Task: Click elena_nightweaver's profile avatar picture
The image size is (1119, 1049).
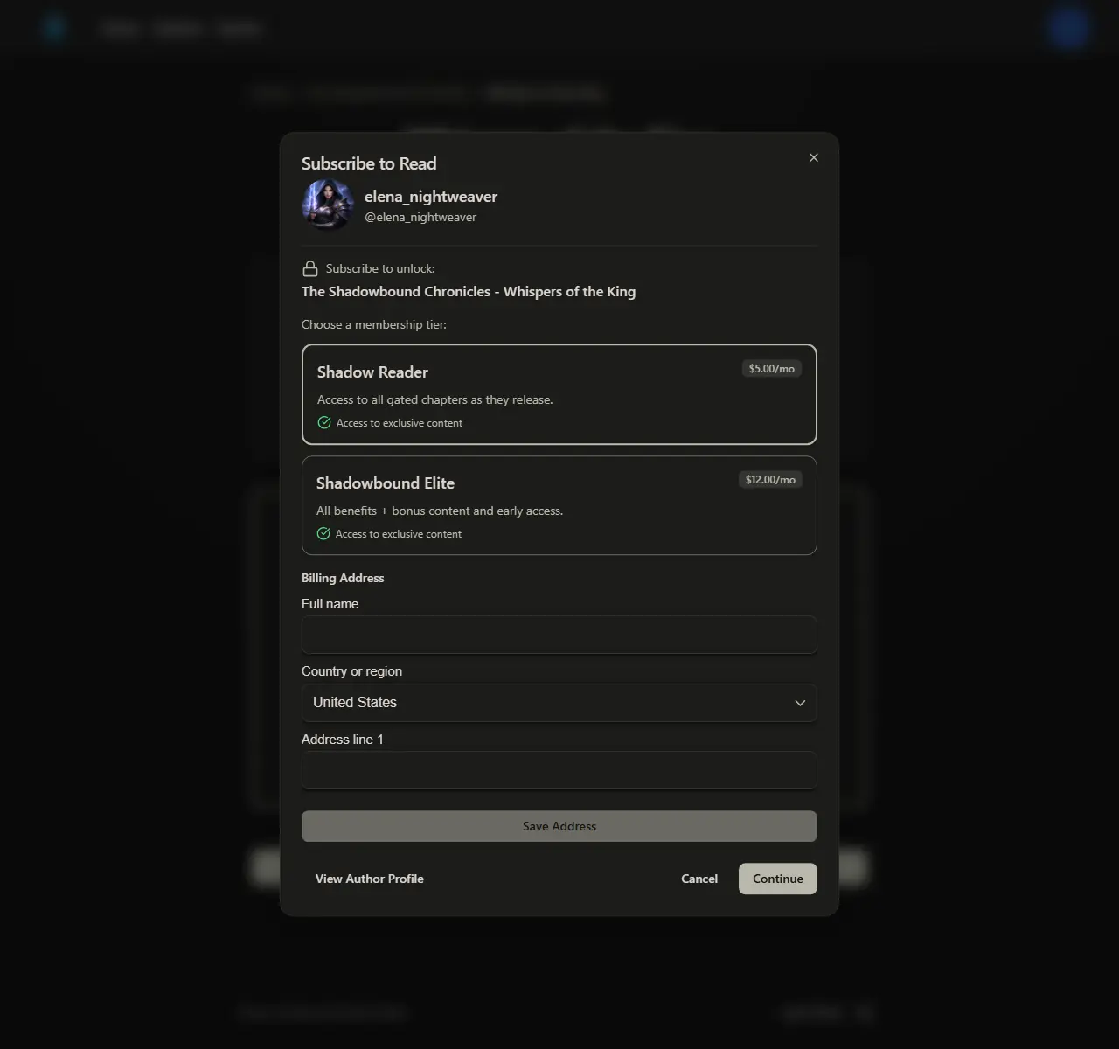Action: [x=327, y=204]
